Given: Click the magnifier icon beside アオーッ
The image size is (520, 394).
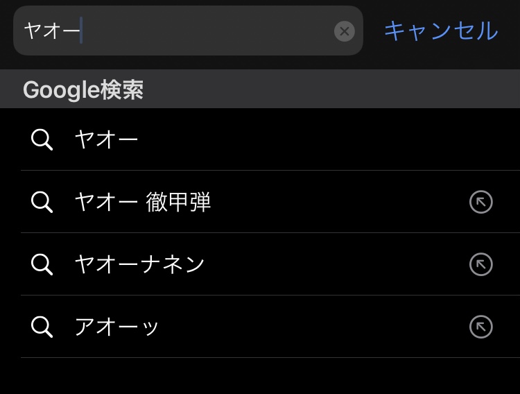Looking at the screenshot, I should (x=42, y=327).
